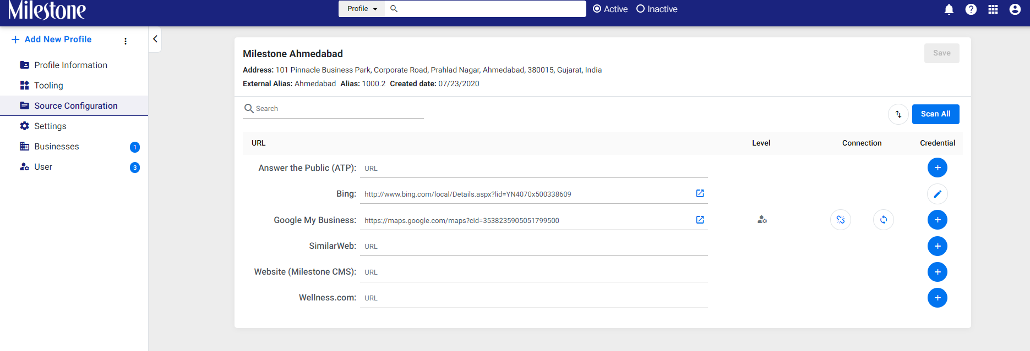Open Google My Business URL external link icon

point(700,220)
